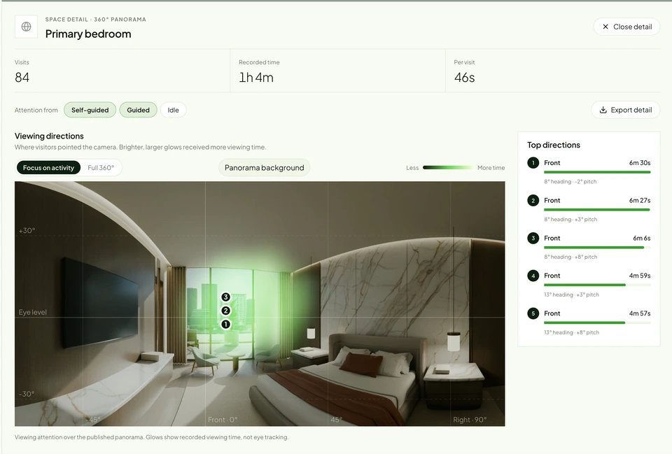Click the 'Right · 90°' axis label
Viewport: 672px width, 454px height.
(470, 420)
